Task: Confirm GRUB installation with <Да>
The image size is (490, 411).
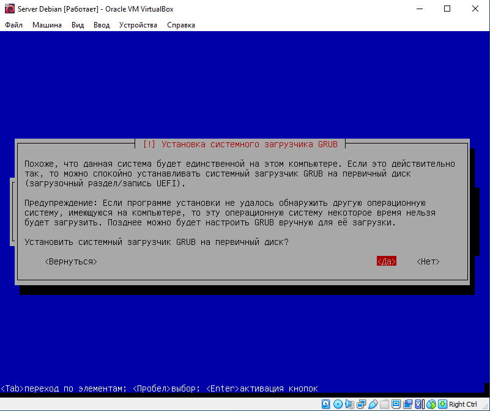Action: click(x=387, y=261)
